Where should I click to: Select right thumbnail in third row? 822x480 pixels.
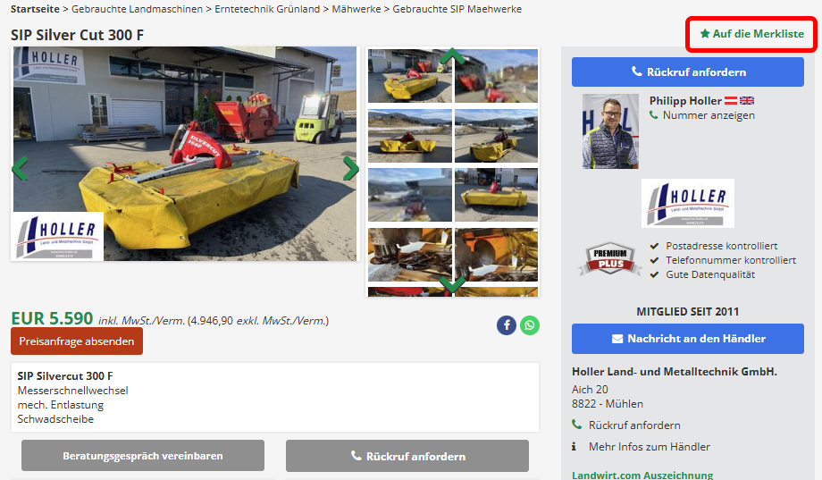497,195
